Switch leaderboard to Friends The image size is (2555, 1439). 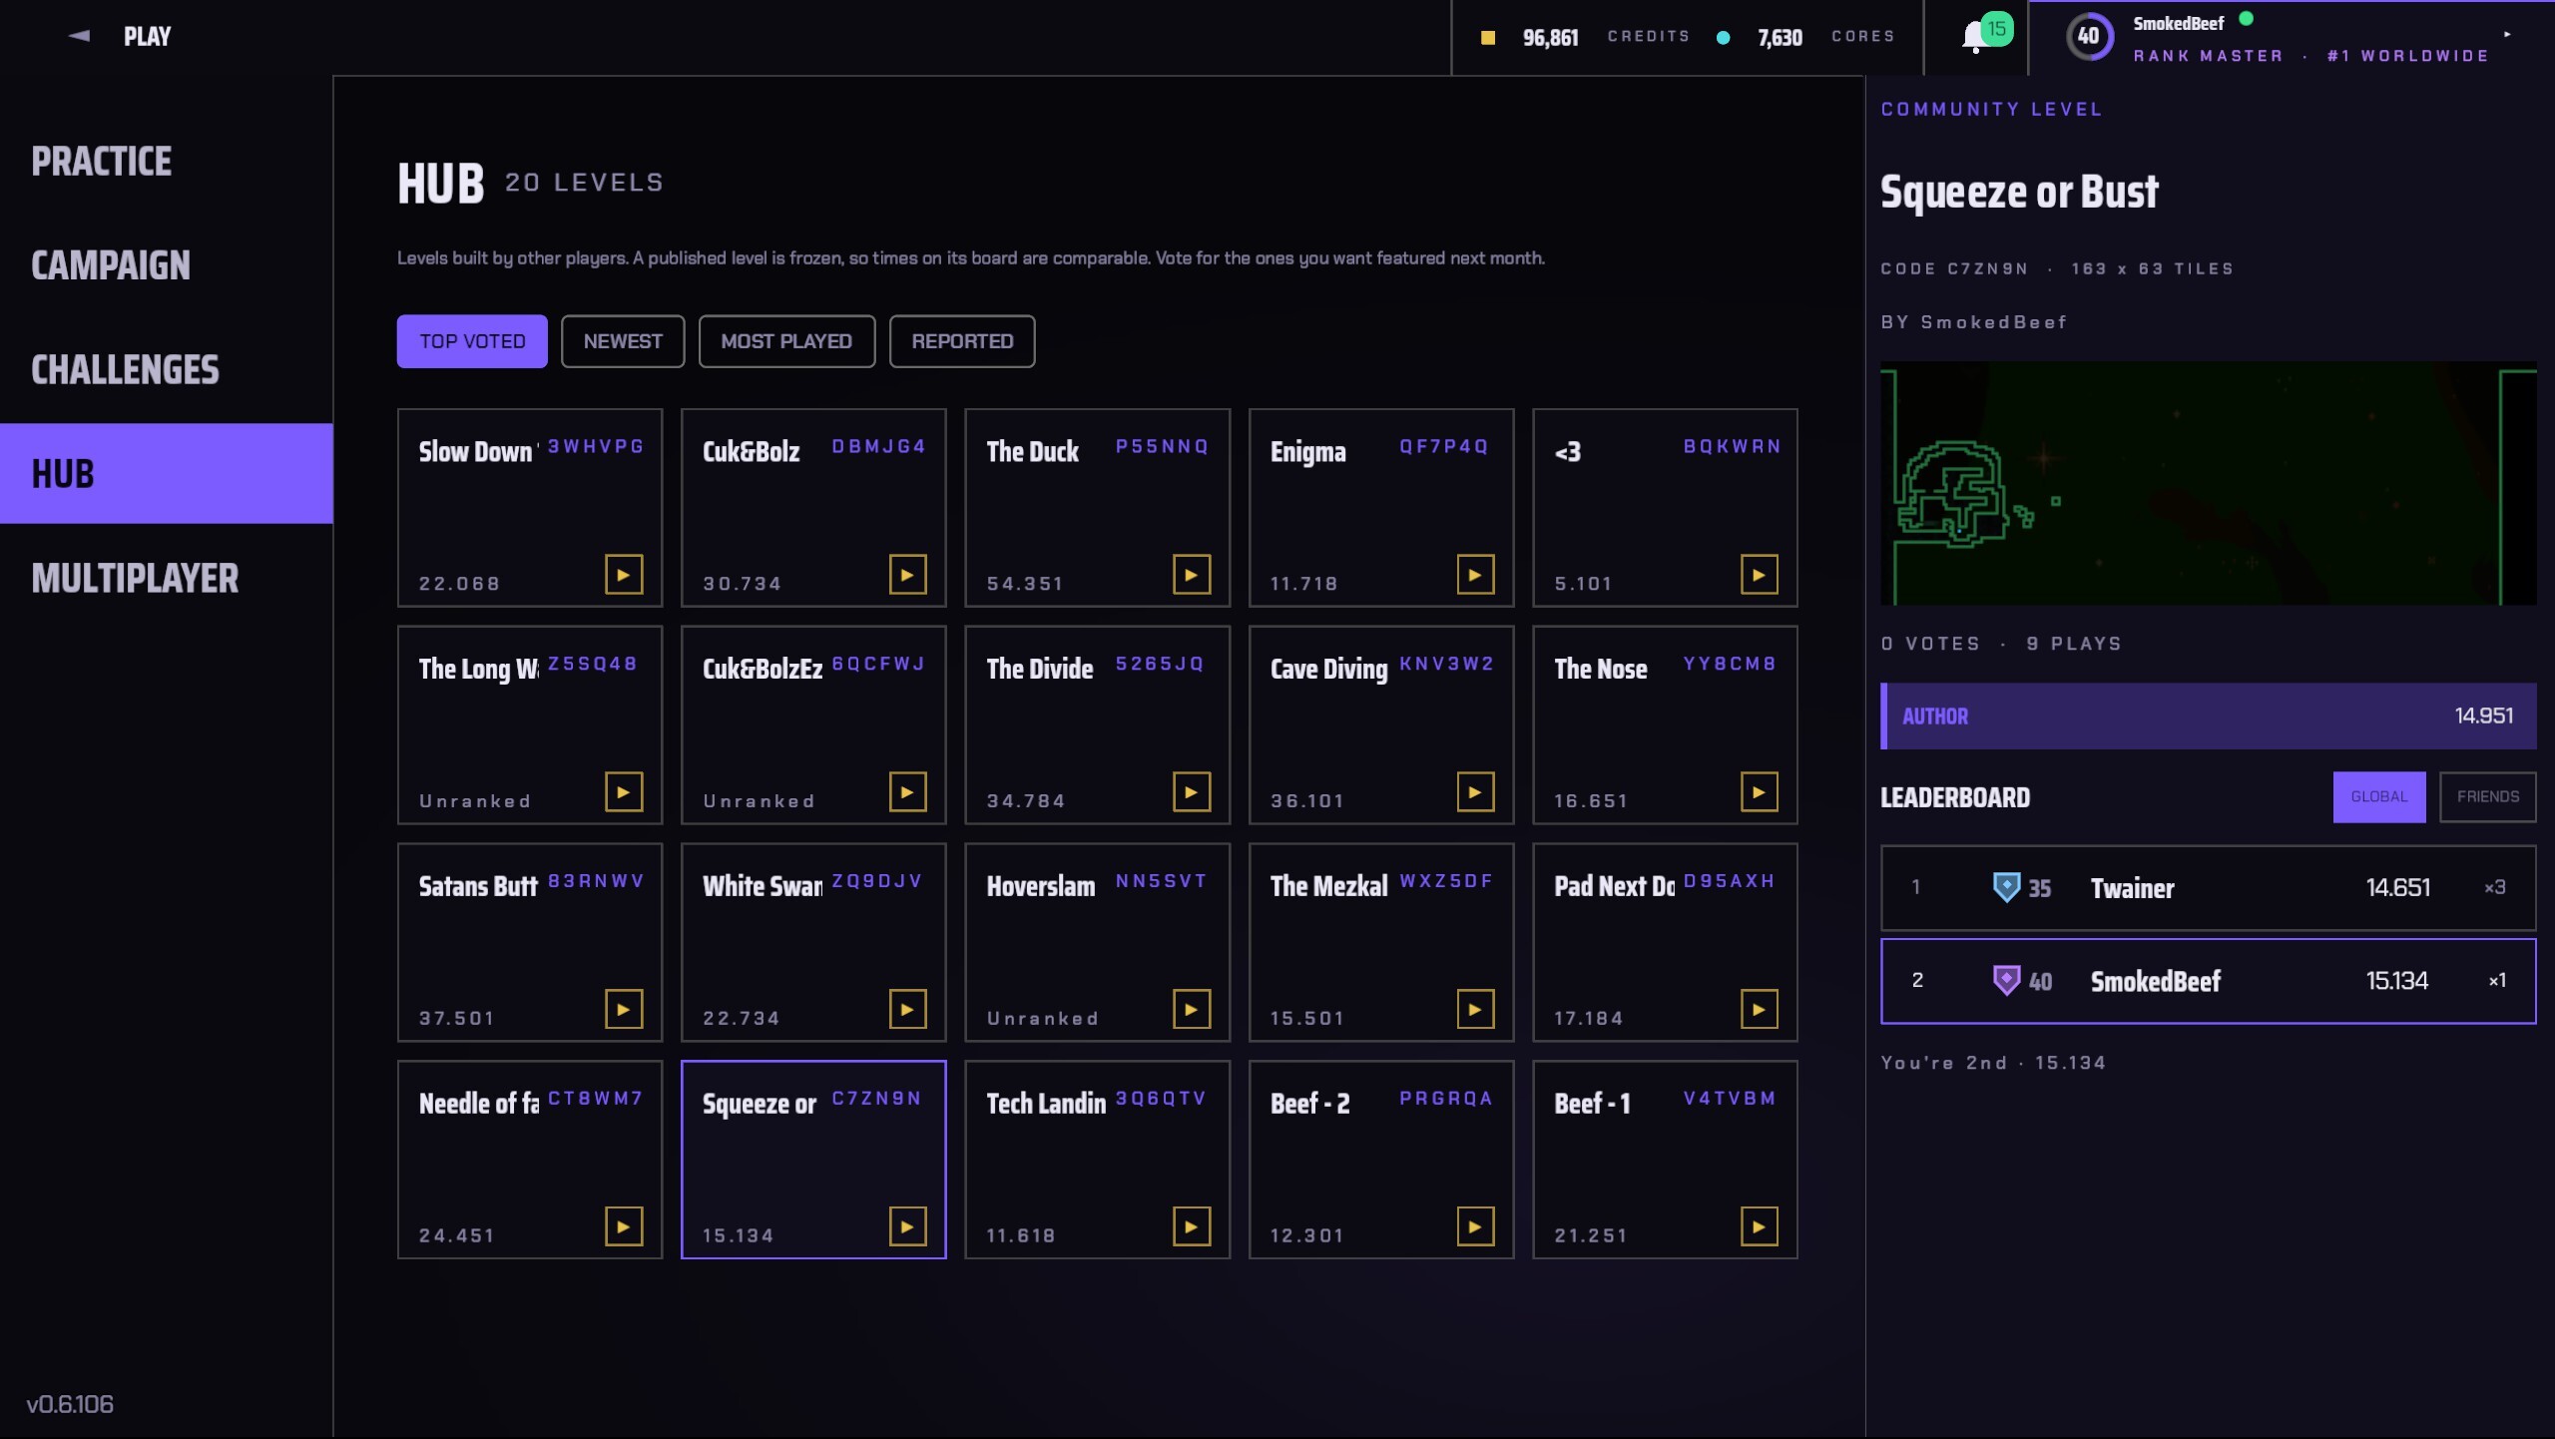(2488, 797)
